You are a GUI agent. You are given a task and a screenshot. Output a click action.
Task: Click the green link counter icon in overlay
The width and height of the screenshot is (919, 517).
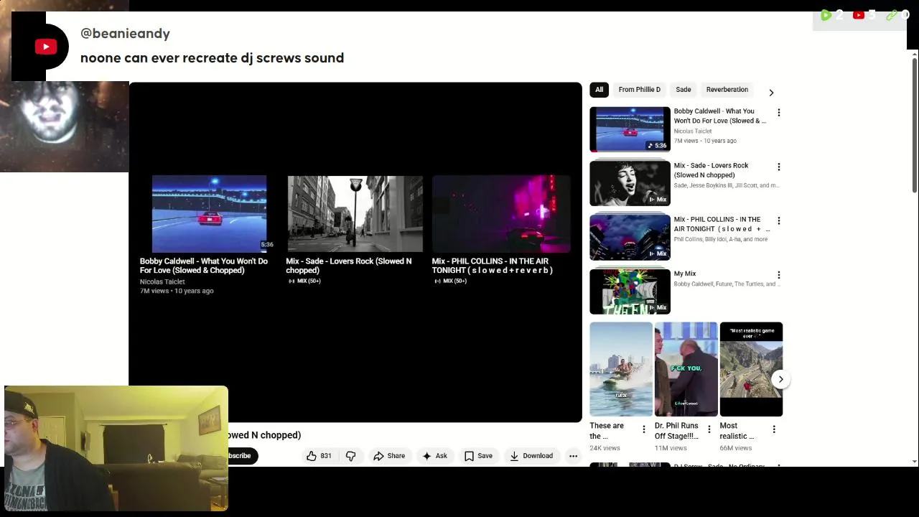pos(892,15)
